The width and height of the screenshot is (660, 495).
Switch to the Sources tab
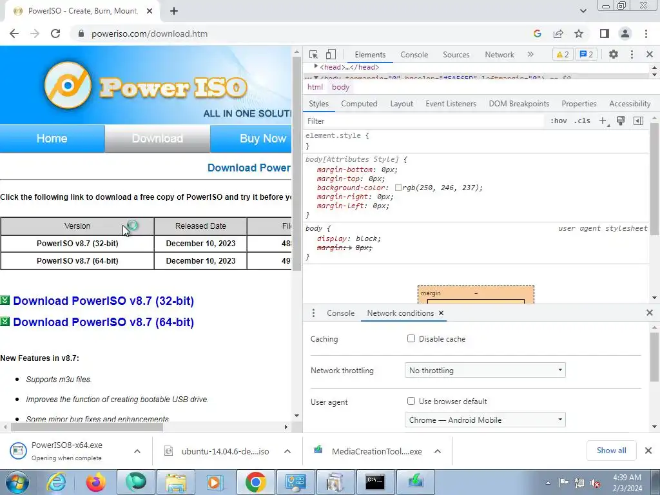456,55
